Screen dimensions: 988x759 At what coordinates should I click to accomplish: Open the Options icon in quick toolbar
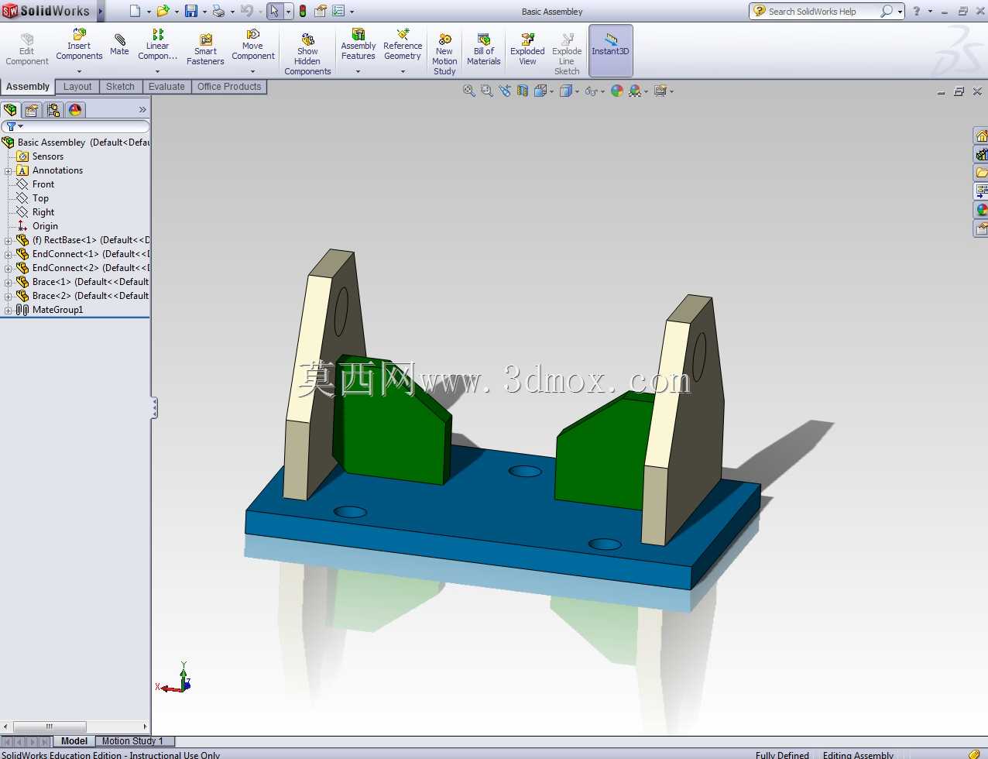338,11
